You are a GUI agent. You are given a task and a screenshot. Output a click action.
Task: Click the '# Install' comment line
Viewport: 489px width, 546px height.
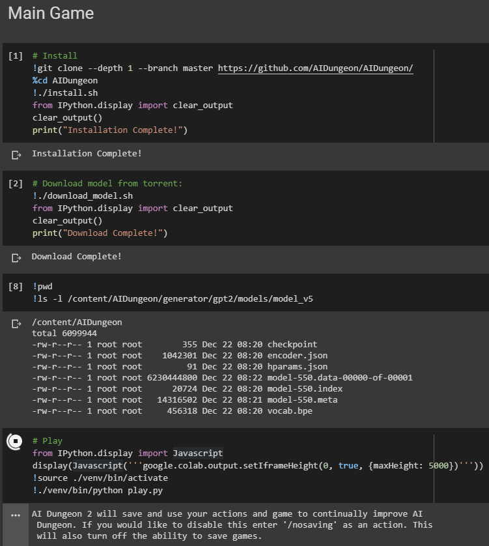tap(55, 56)
